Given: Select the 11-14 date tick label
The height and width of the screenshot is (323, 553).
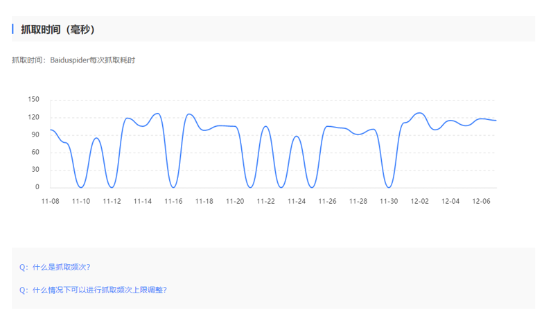Looking at the screenshot, I should pyautogui.click(x=143, y=201).
